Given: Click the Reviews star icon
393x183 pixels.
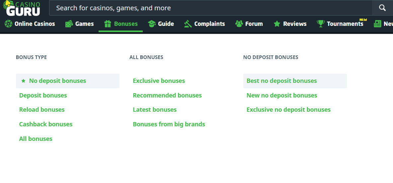Looking at the screenshot, I should point(277,24).
